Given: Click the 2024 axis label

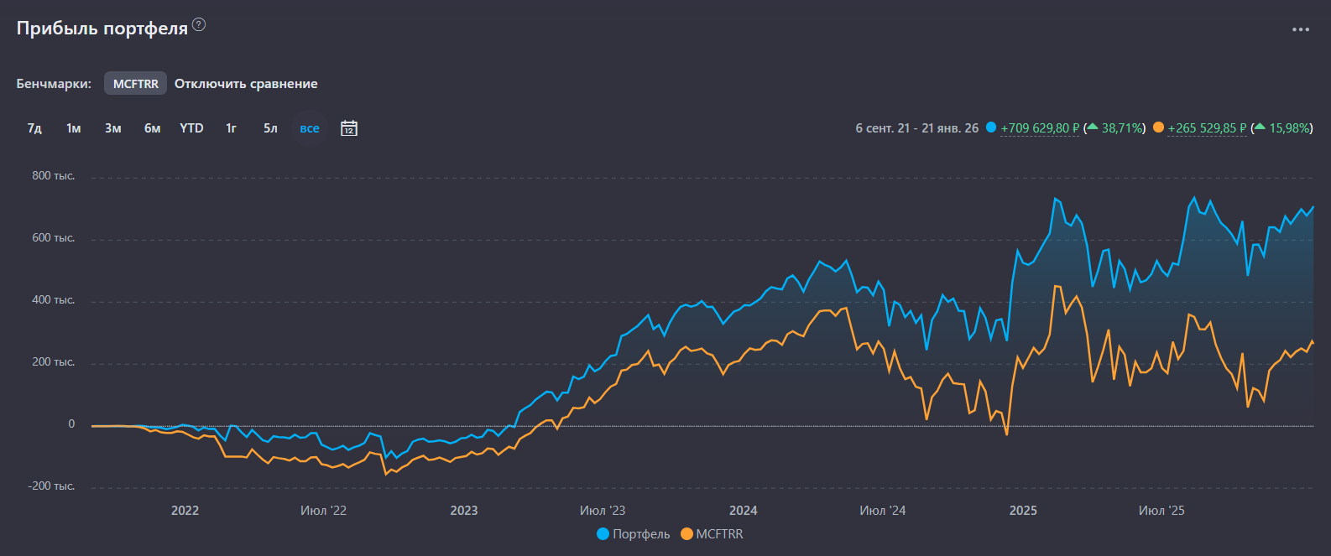Looking at the screenshot, I should pos(744,511).
